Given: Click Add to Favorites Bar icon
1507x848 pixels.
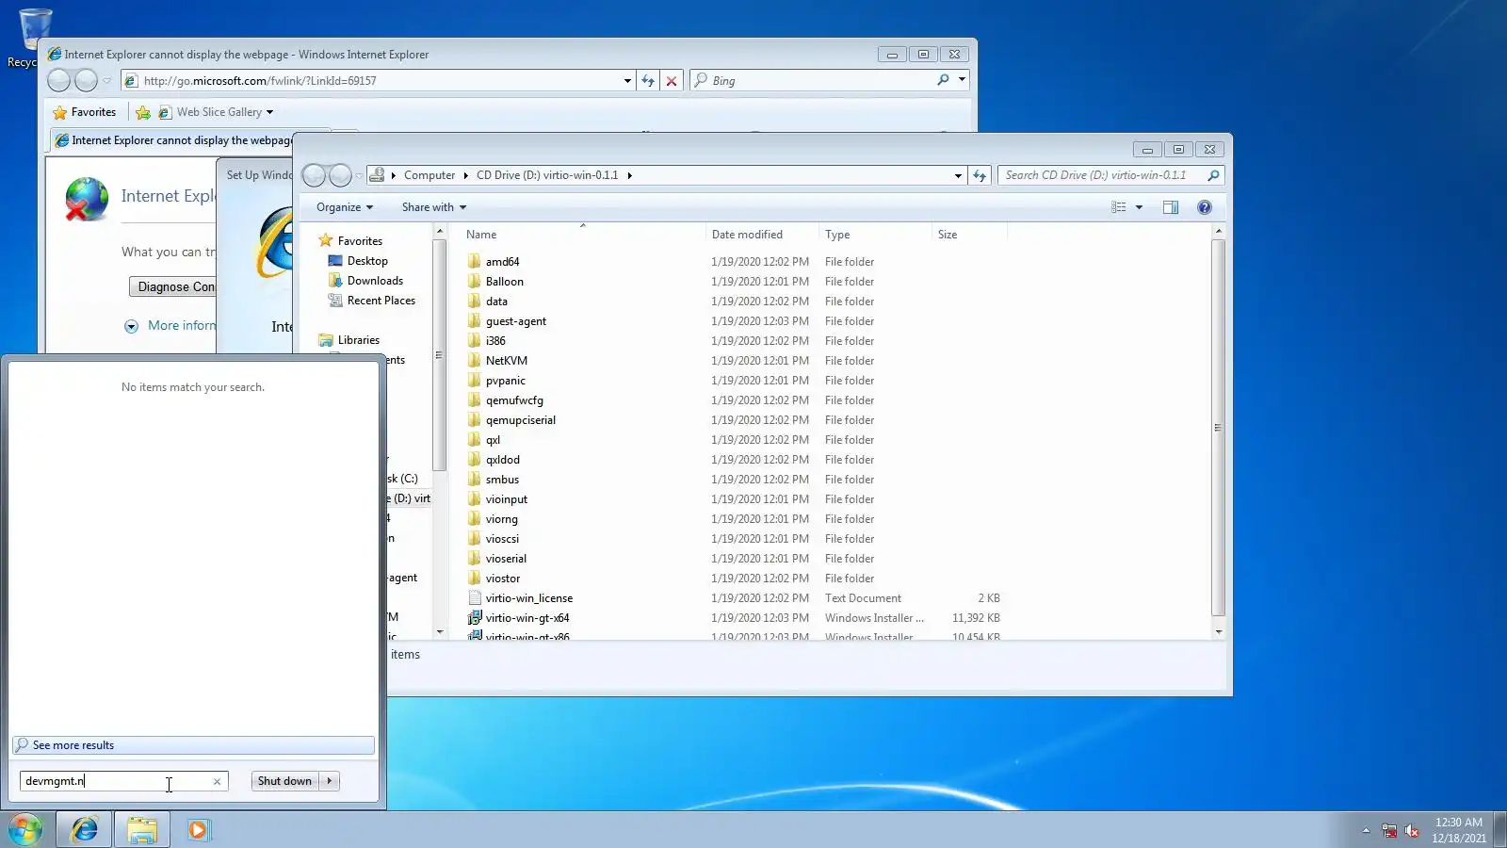Looking at the screenshot, I should pyautogui.click(x=143, y=112).
